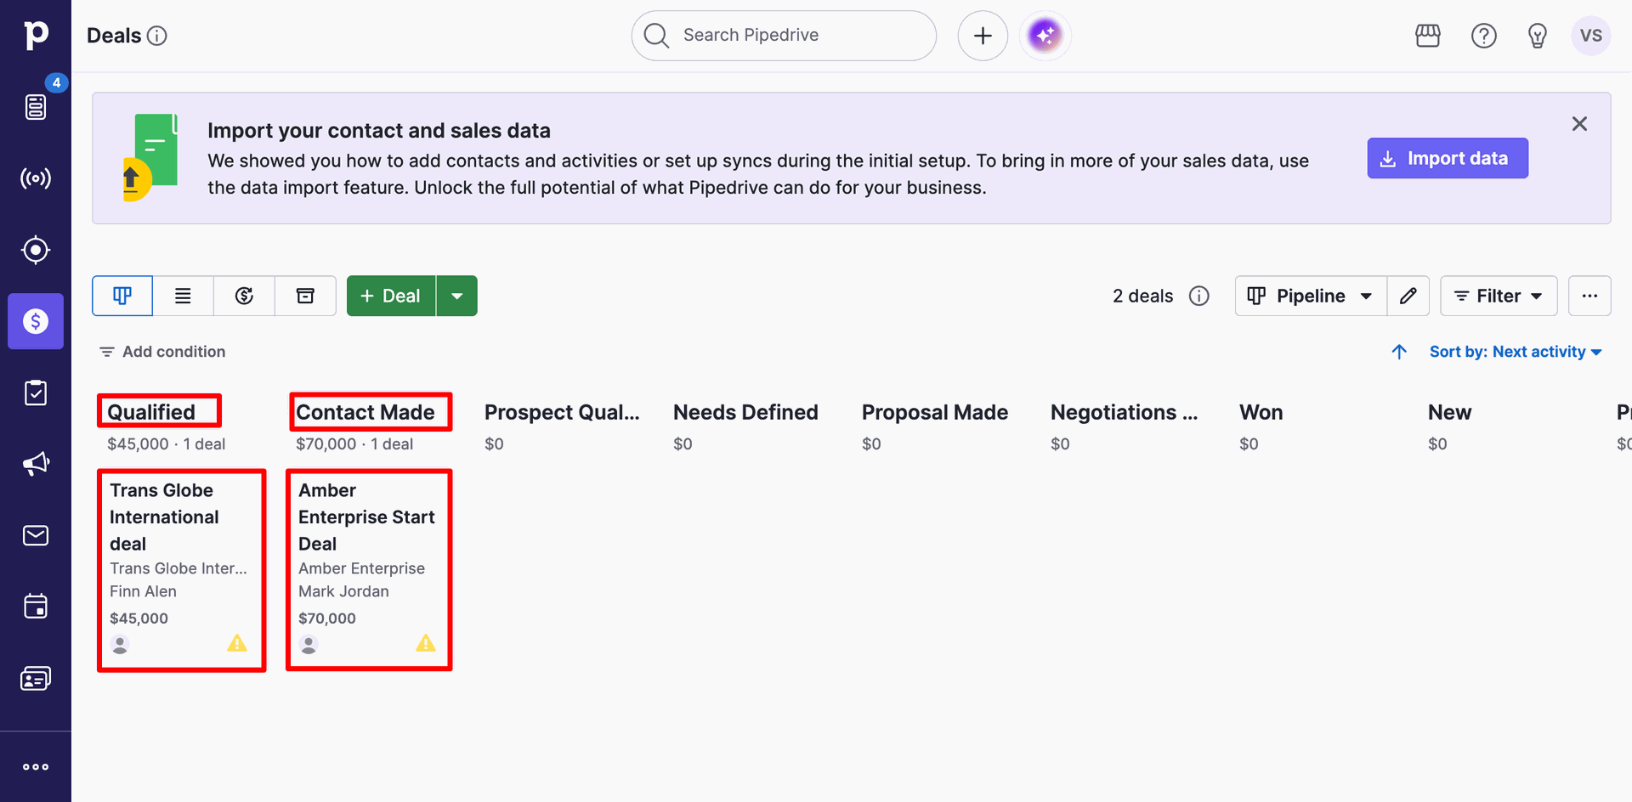Toggle sort direction arrow

[x=1399, y=352]
